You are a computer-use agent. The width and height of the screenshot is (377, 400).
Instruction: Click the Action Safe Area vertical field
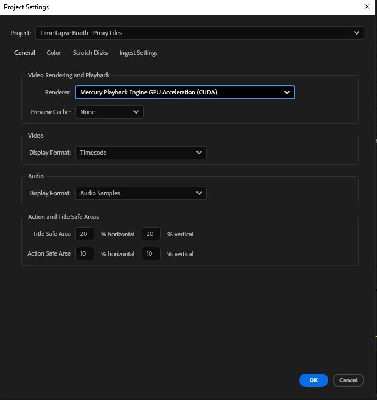pos(151,253)
